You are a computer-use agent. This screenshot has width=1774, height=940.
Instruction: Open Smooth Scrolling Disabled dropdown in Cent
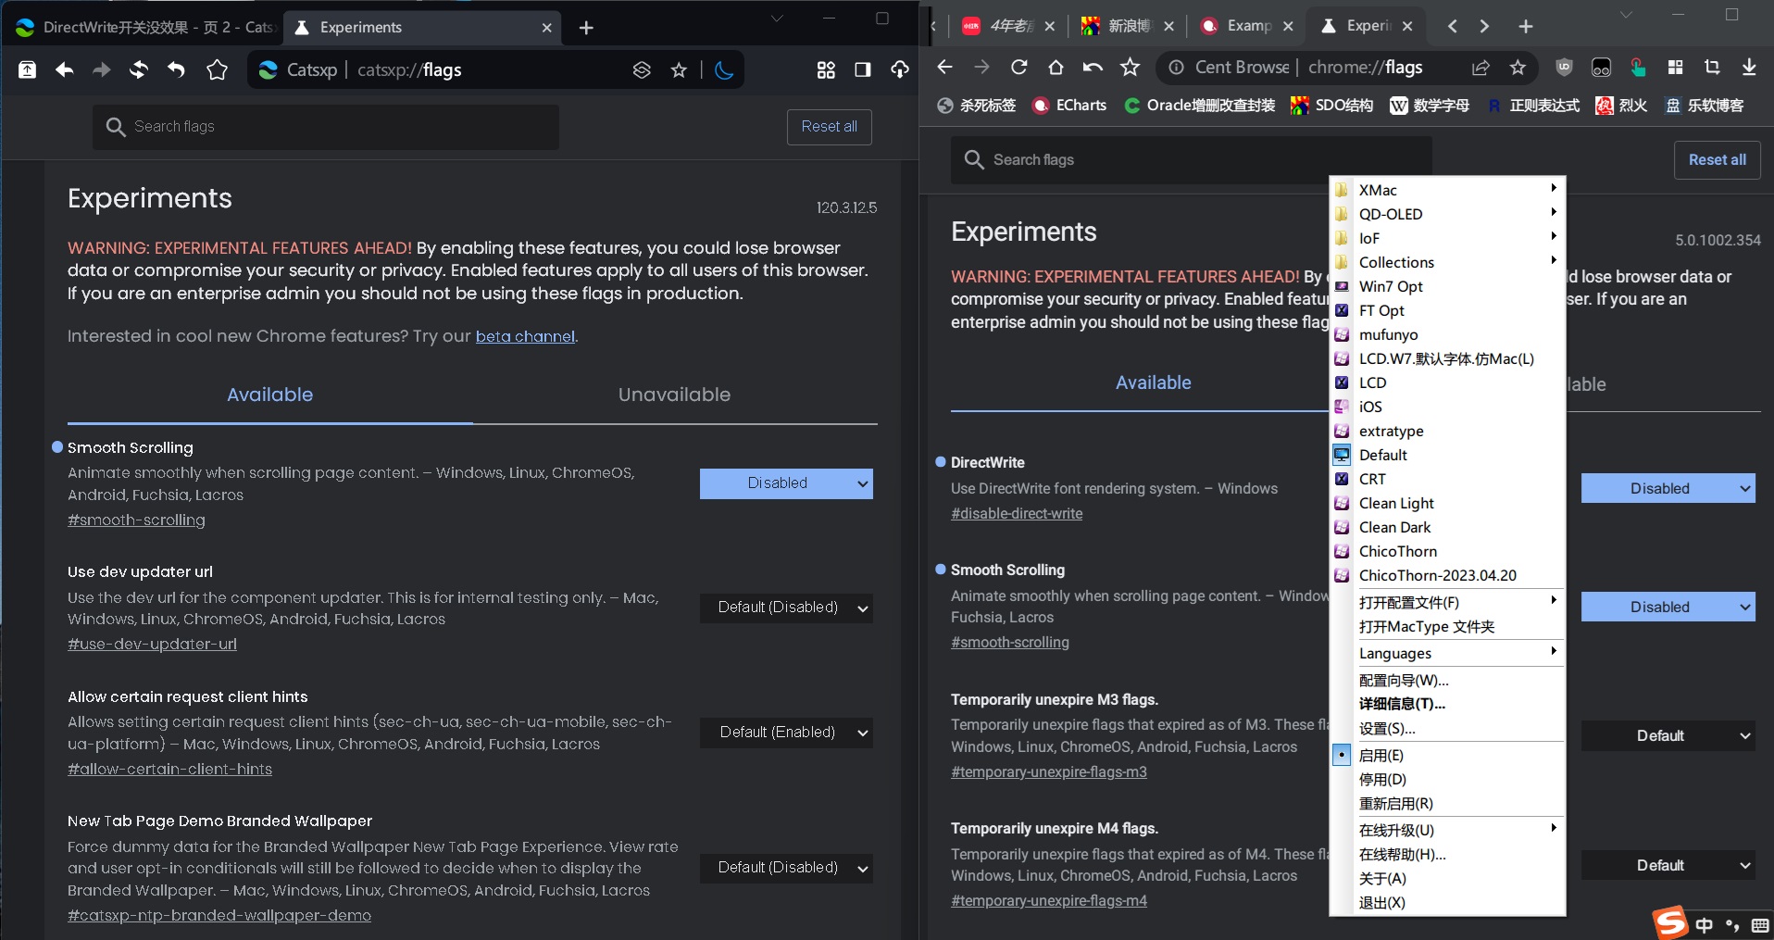tap(1668, 608)
